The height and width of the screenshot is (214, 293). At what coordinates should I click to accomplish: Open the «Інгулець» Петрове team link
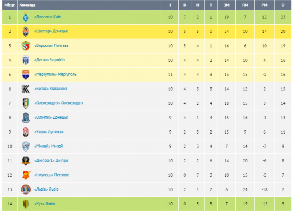(x=52, y=175)
